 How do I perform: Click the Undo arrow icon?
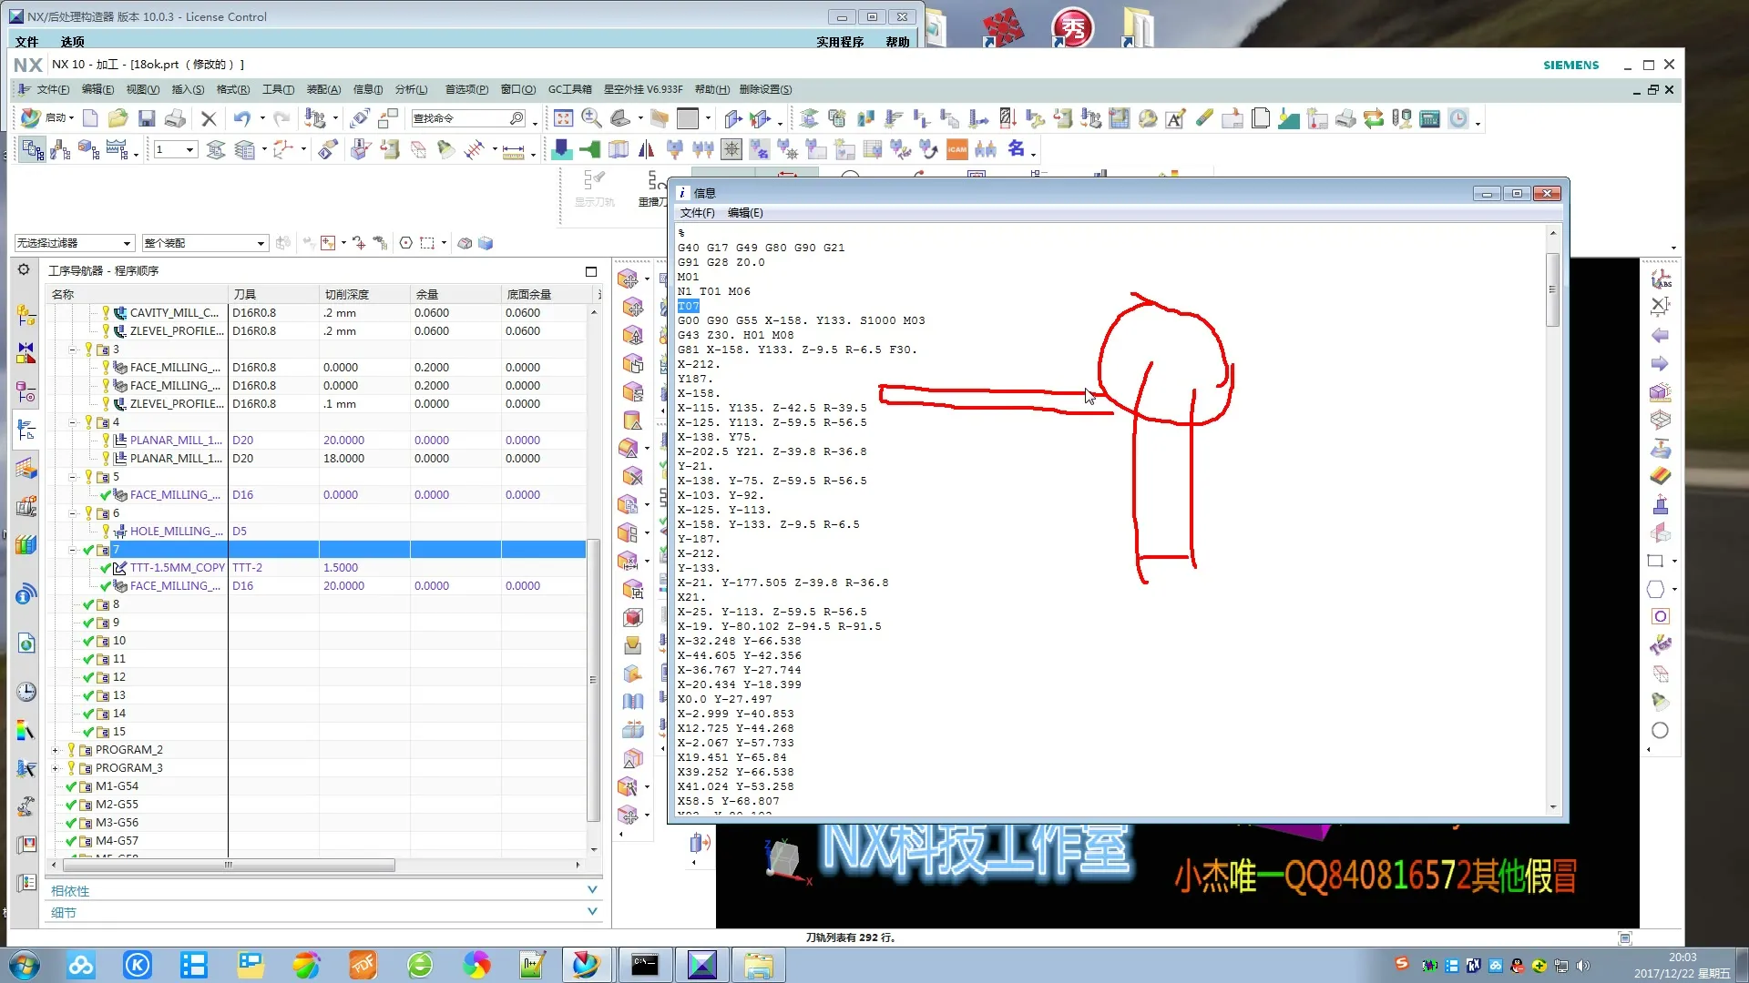click(241, 119)
